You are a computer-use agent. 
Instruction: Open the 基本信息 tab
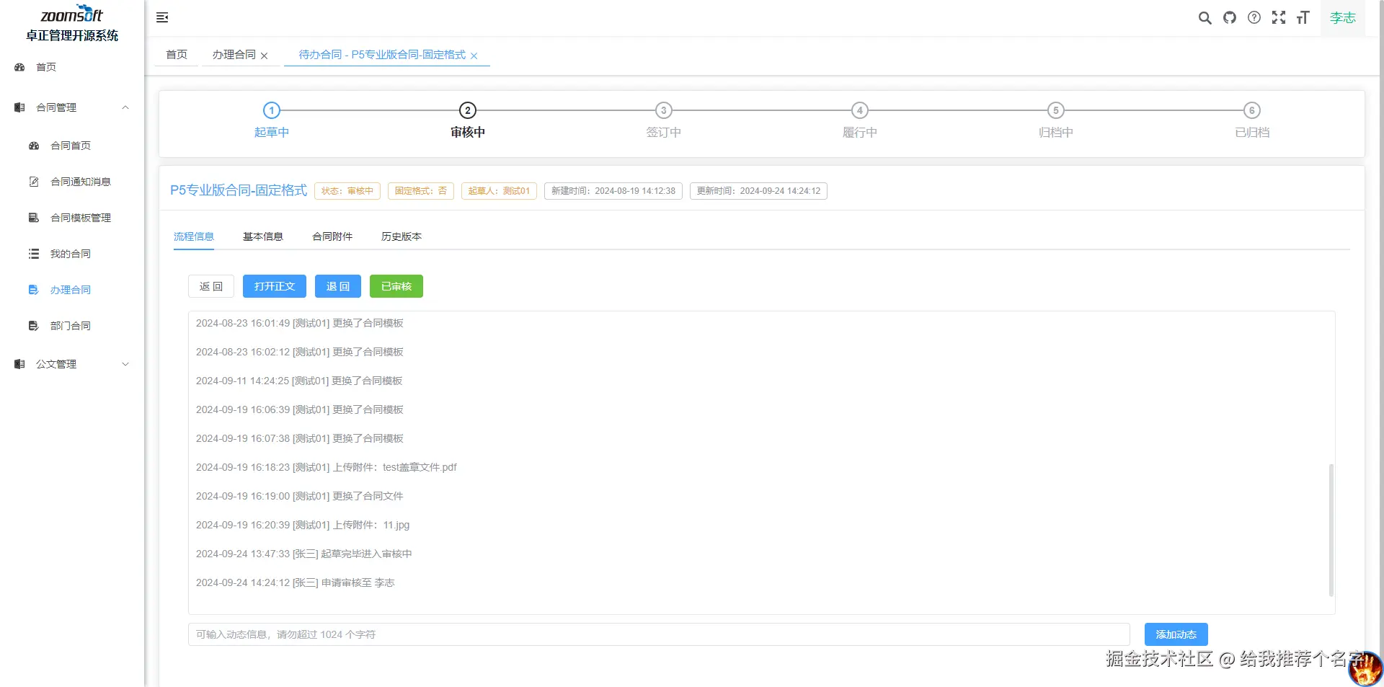coord(263,236)
